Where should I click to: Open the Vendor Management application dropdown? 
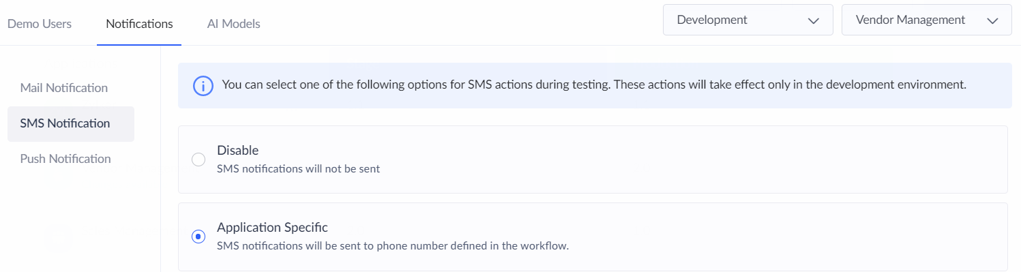[927, 20]
